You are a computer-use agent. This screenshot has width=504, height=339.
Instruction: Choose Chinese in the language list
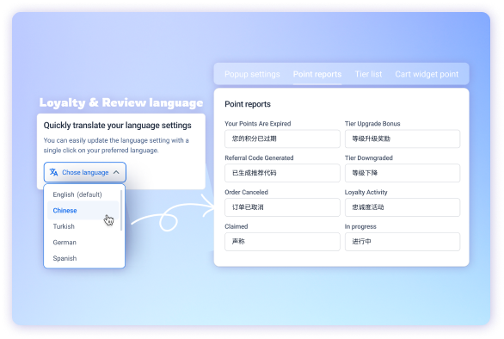(83, 210)
